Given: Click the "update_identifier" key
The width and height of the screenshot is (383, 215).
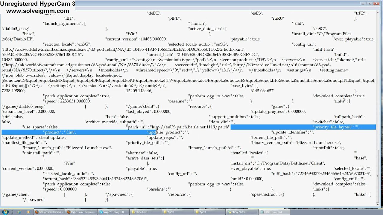Looking at the screenshot, I should coord(289,132).
